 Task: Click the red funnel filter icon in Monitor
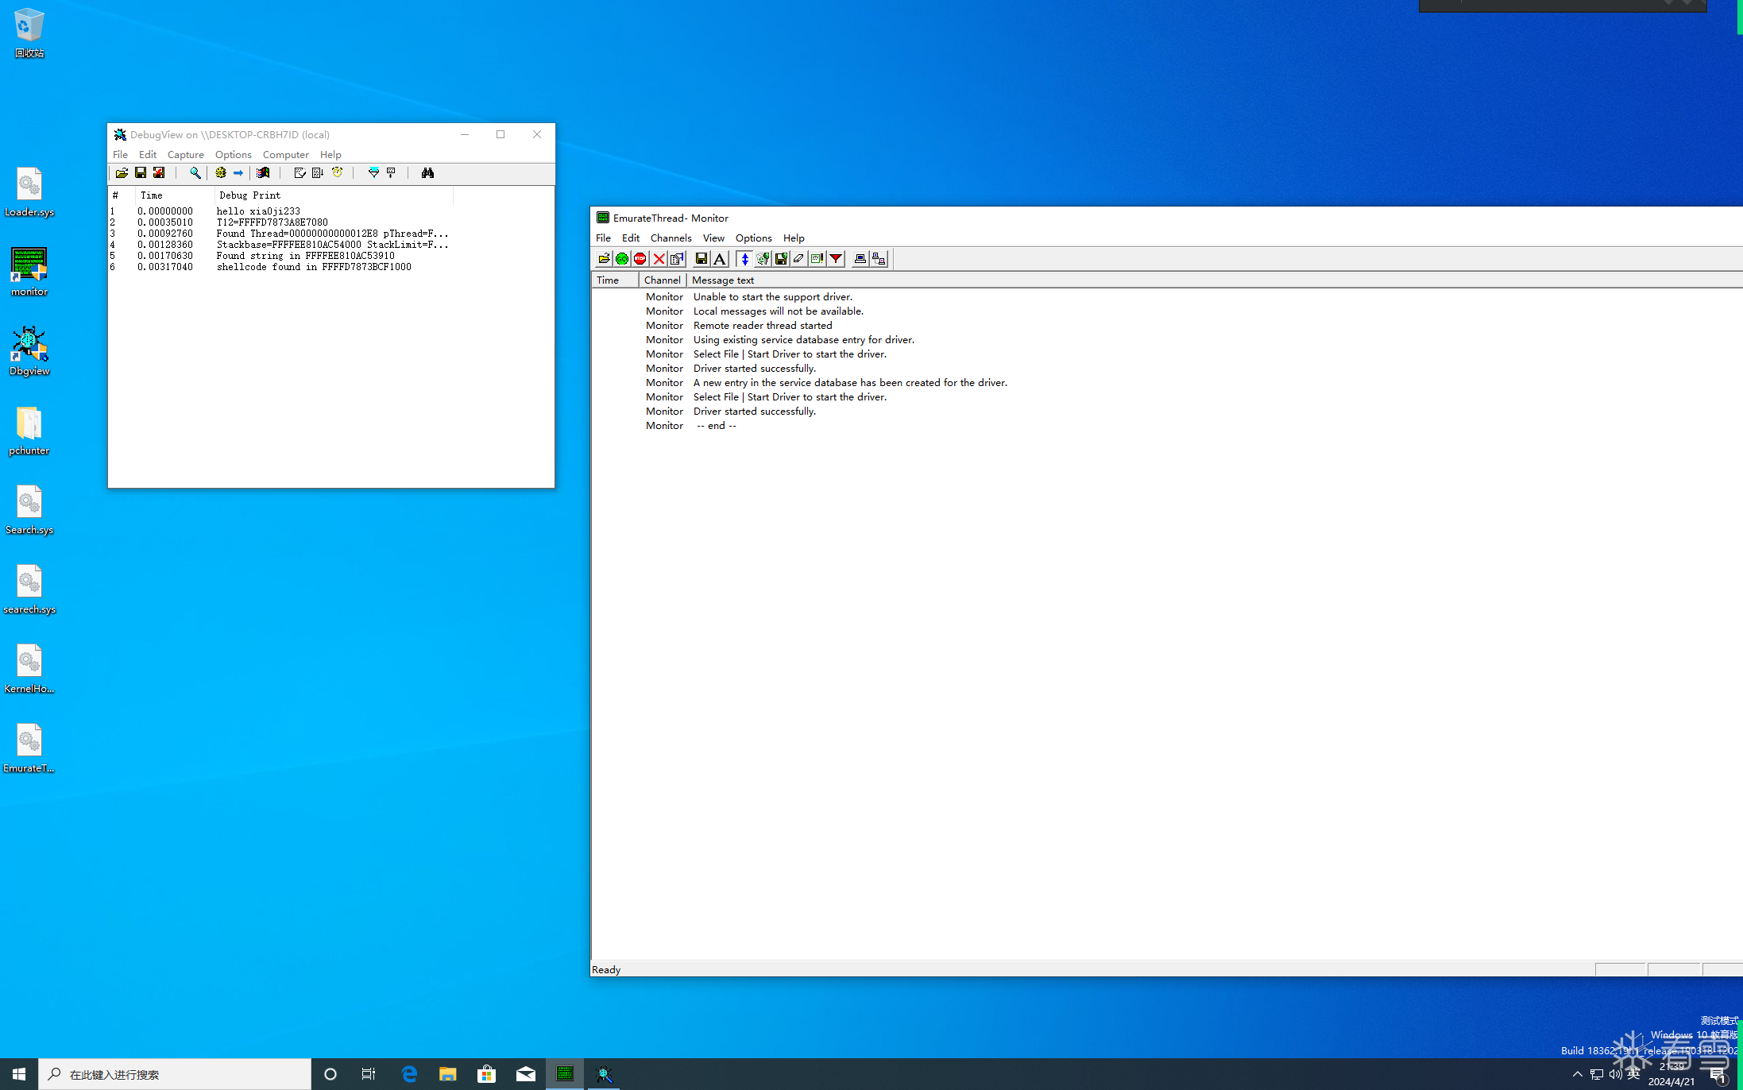tap(836, 259)
